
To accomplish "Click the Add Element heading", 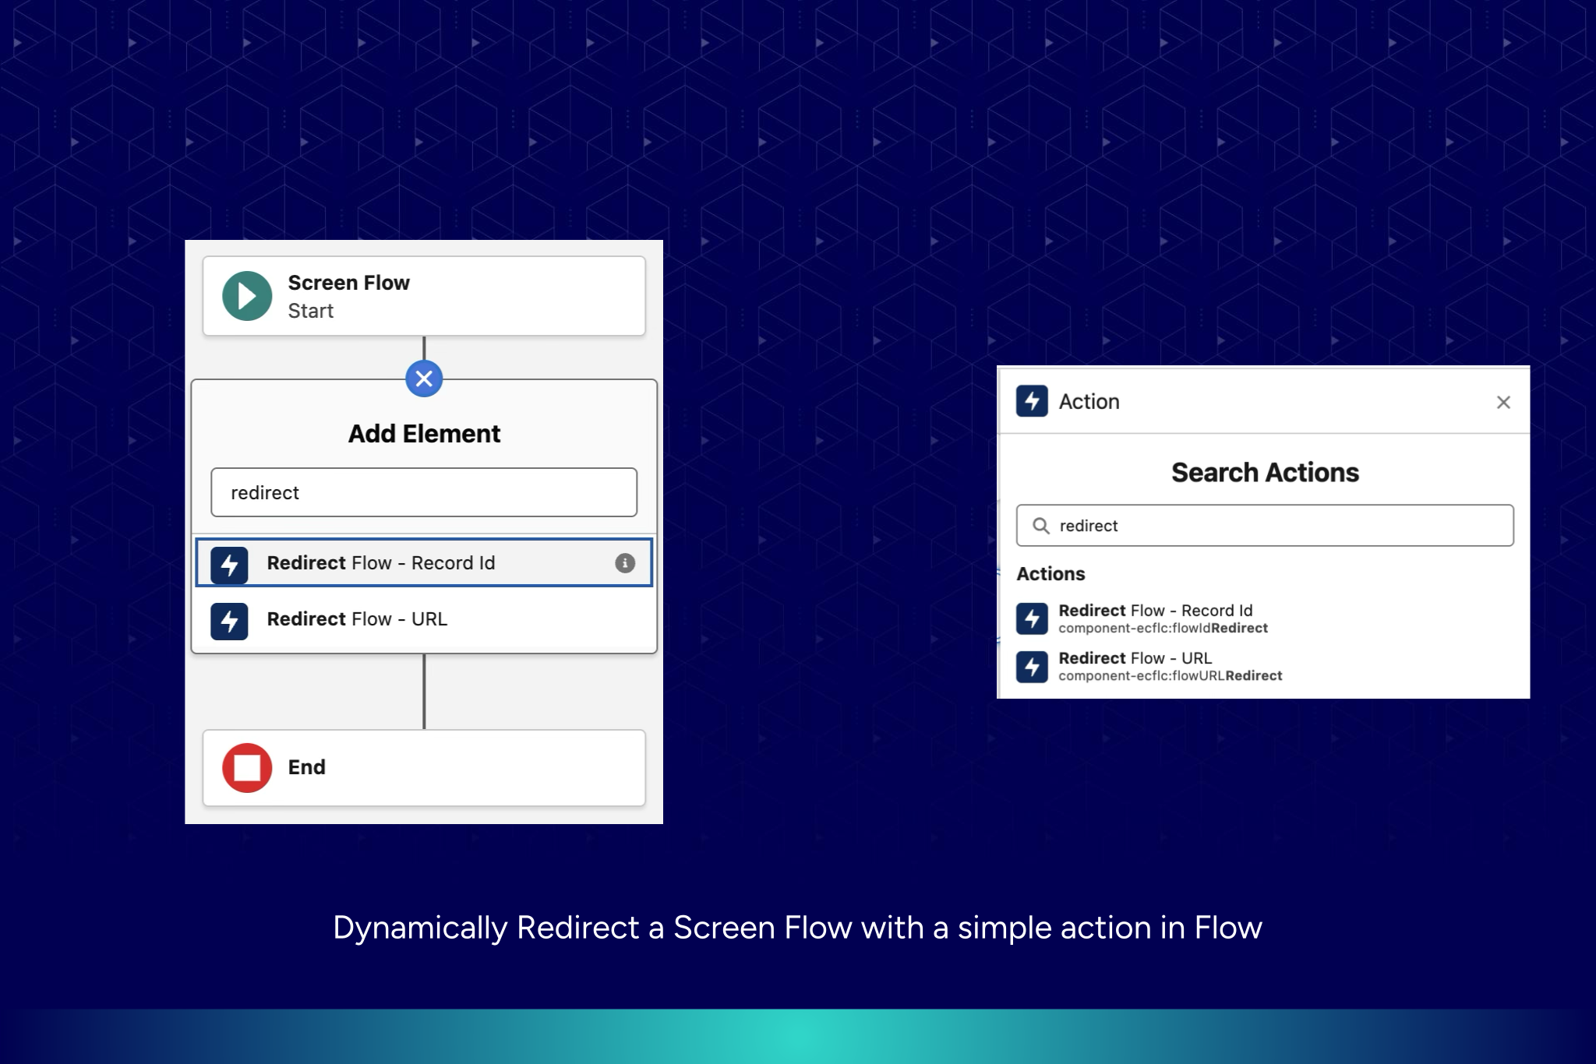I will (x=424, y=434).
